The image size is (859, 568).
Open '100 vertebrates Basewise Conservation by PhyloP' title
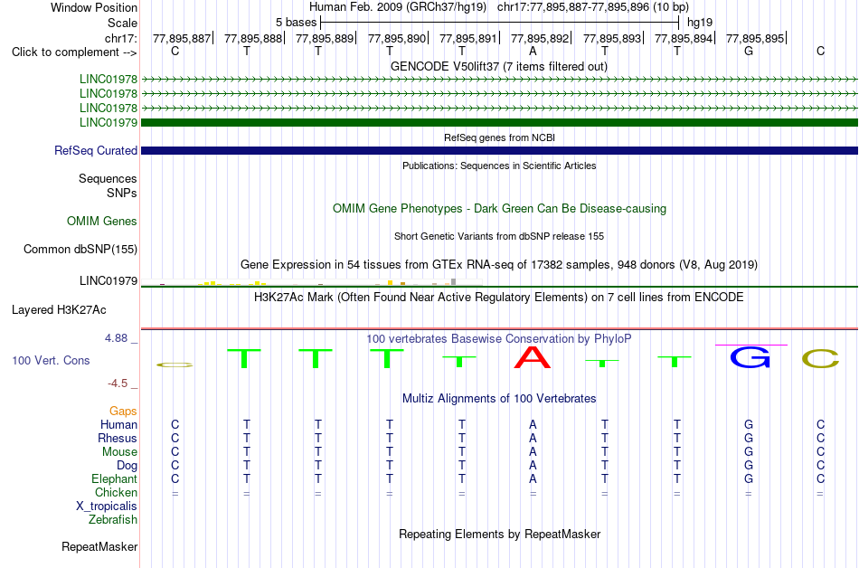(499, 338)
